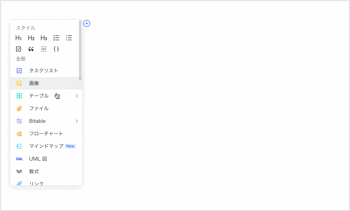Click the blue plus insert button
Image resolution: width=350 pixels, height=211 pixels.
point(87,23)
